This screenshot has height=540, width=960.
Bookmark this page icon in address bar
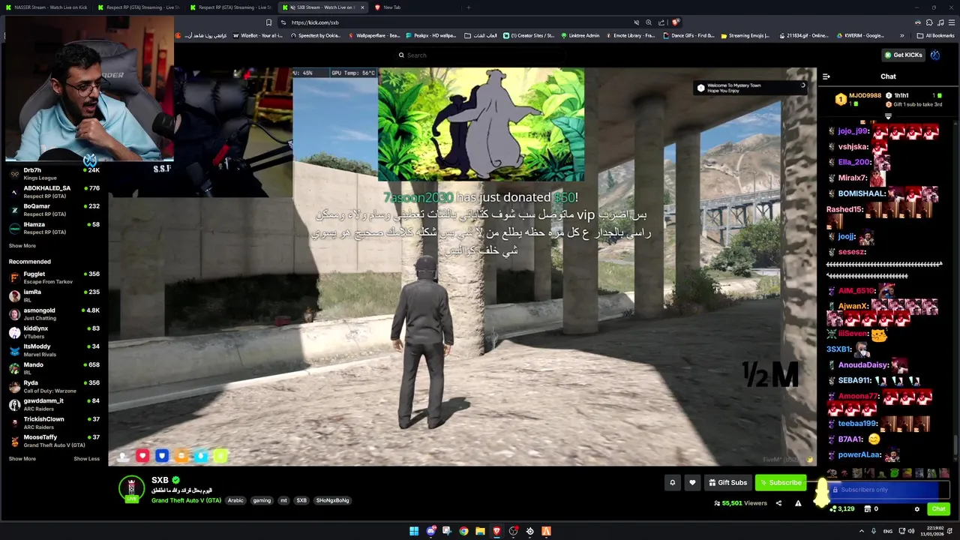268,22
